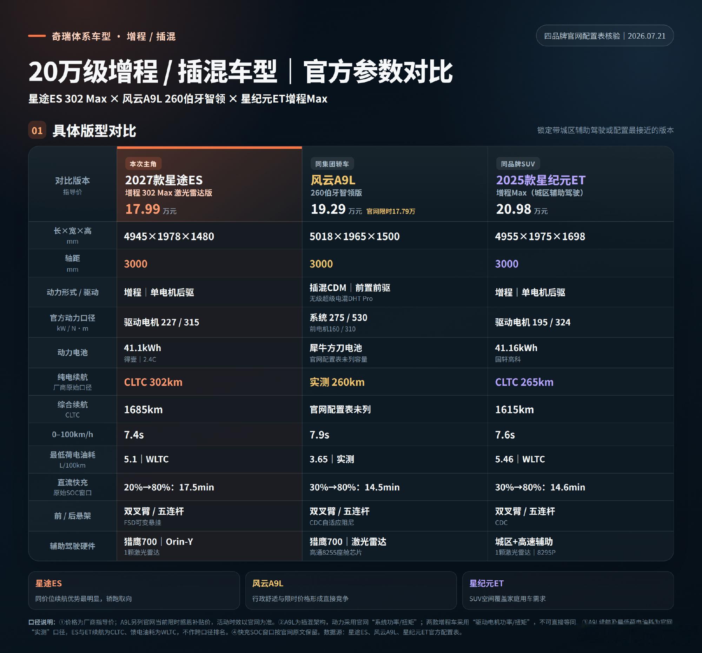Select the CLTC 302km range value
The image size is (702, 653).
coord(153,382)
